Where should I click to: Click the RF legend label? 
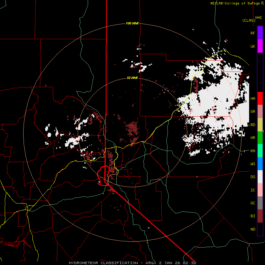point(253,33)
